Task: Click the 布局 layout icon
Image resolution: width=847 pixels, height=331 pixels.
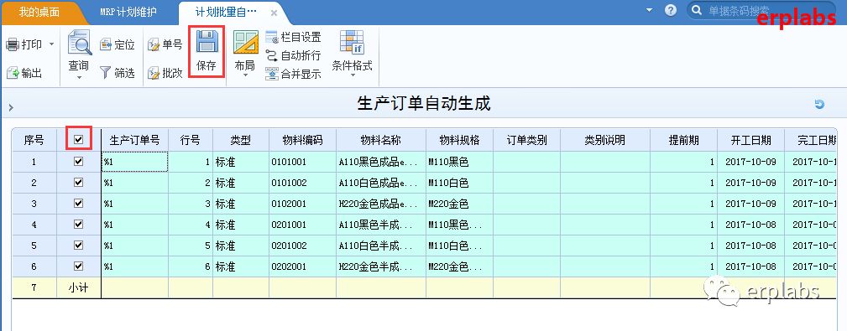Action: [245, 43]
